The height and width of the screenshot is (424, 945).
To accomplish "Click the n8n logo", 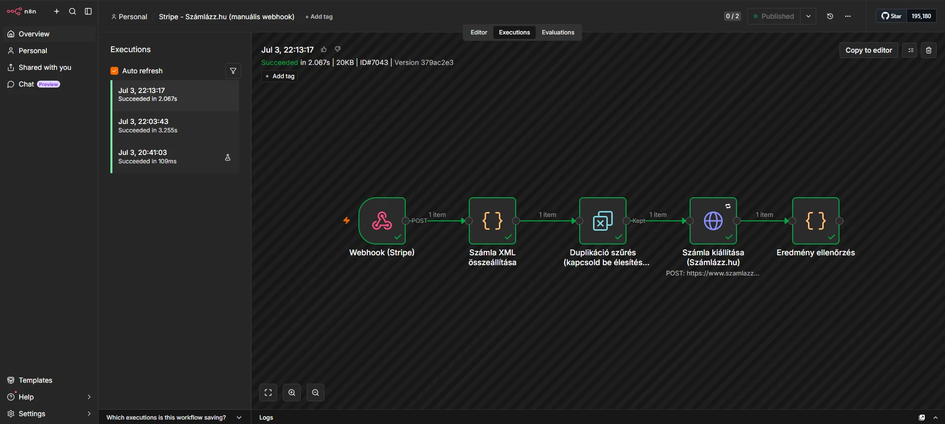I will pyautogui.click(x=22, y=11).
